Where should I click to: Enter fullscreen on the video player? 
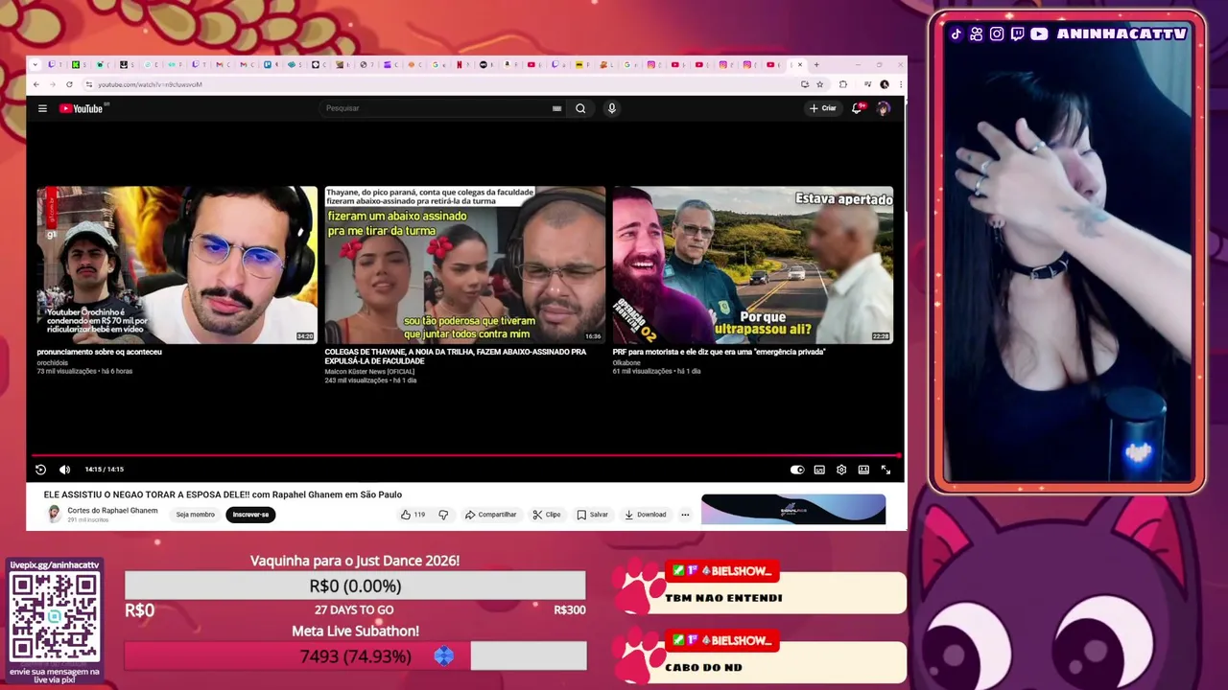click(886, 470)
